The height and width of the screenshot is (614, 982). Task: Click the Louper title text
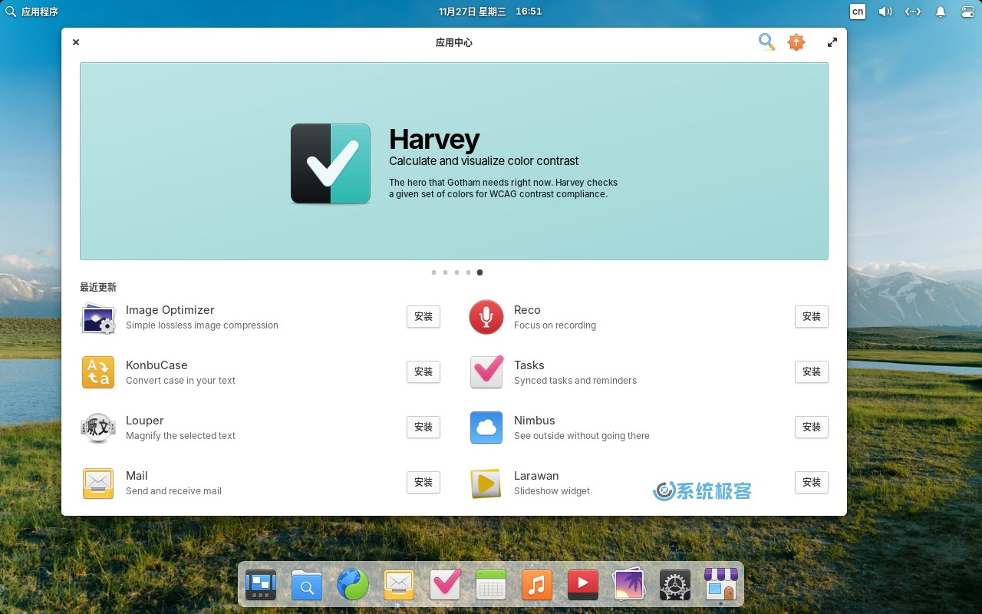click(x=145, y=421)
